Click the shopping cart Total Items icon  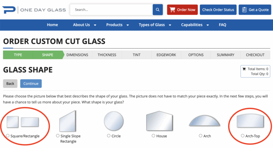pos(244,69)
